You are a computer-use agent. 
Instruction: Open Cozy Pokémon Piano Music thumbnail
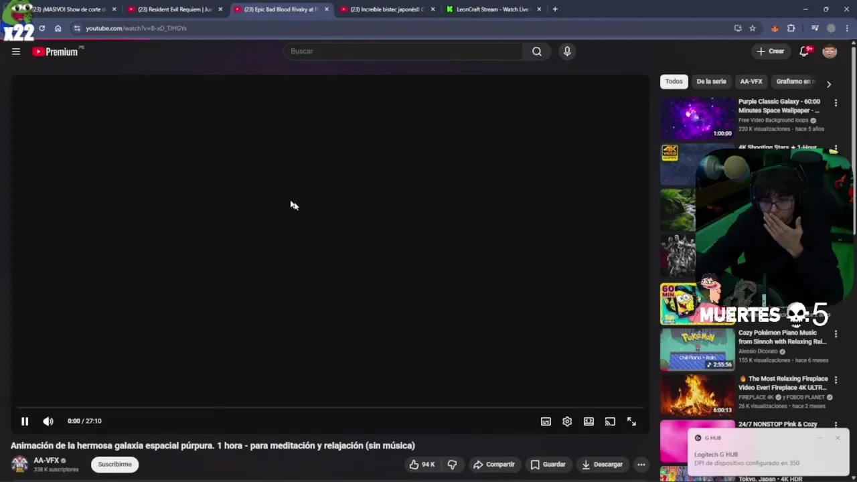point(697,349)
